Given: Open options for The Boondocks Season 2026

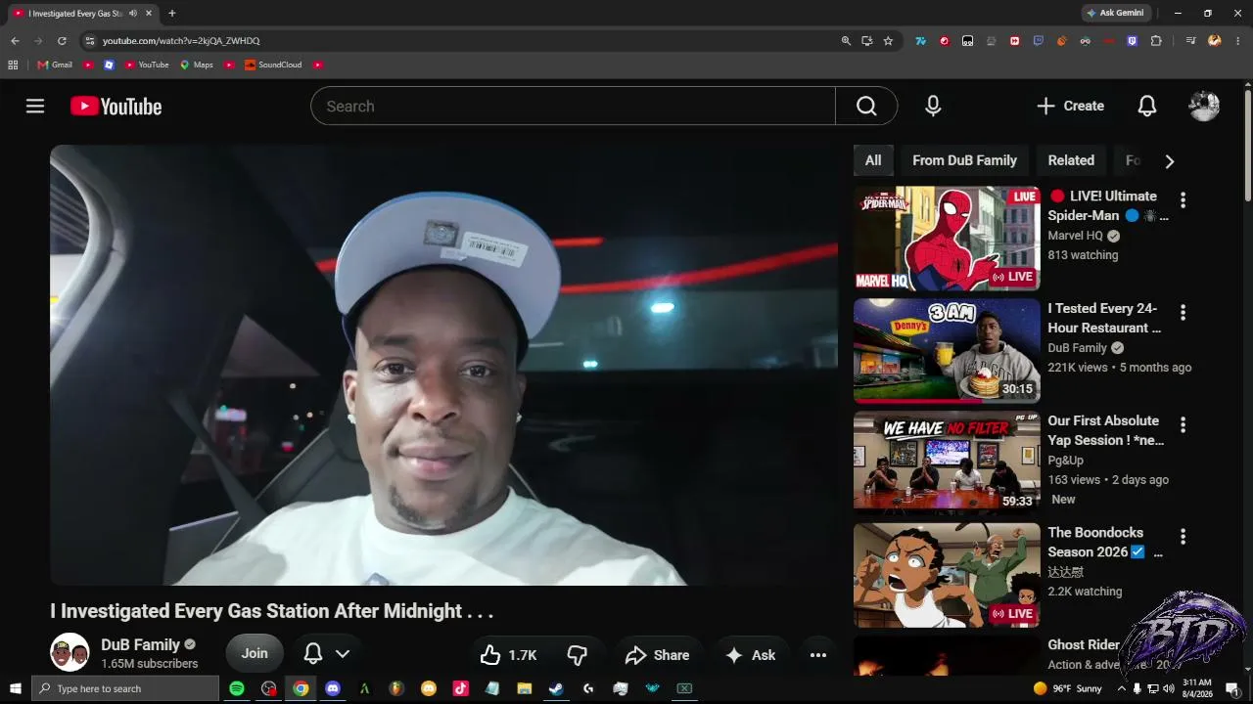Looking at the screenshot, I should click(1183, 537).
